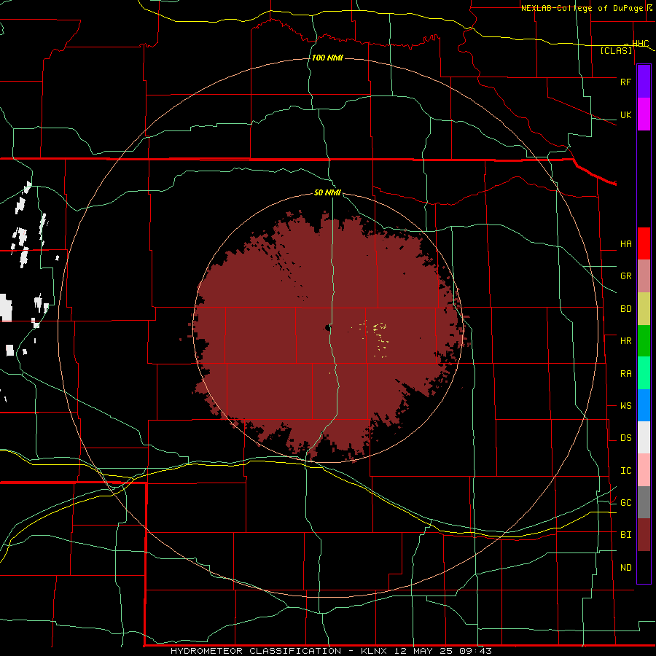Click the 50 NMI range ring label

327,192
